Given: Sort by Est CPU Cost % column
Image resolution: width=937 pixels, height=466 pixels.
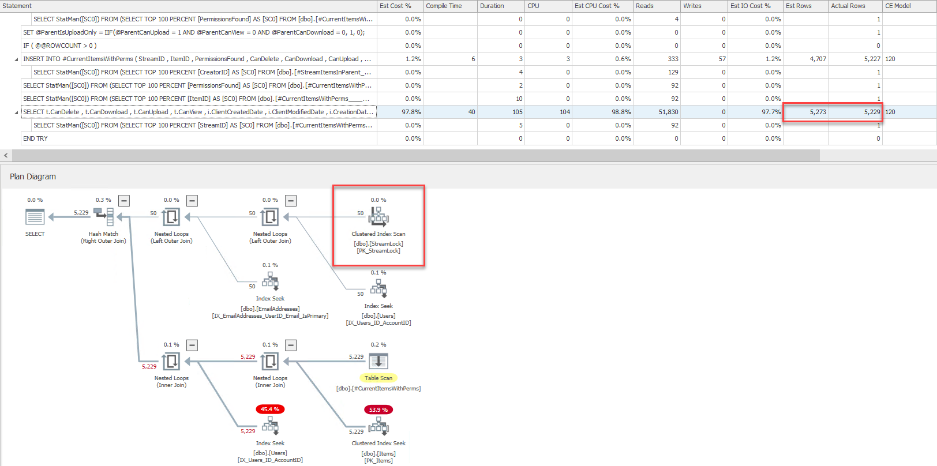Looking at the screenshot, I should [602, 6].
